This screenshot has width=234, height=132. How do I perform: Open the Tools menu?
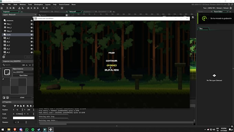click(x=30, y=4)
